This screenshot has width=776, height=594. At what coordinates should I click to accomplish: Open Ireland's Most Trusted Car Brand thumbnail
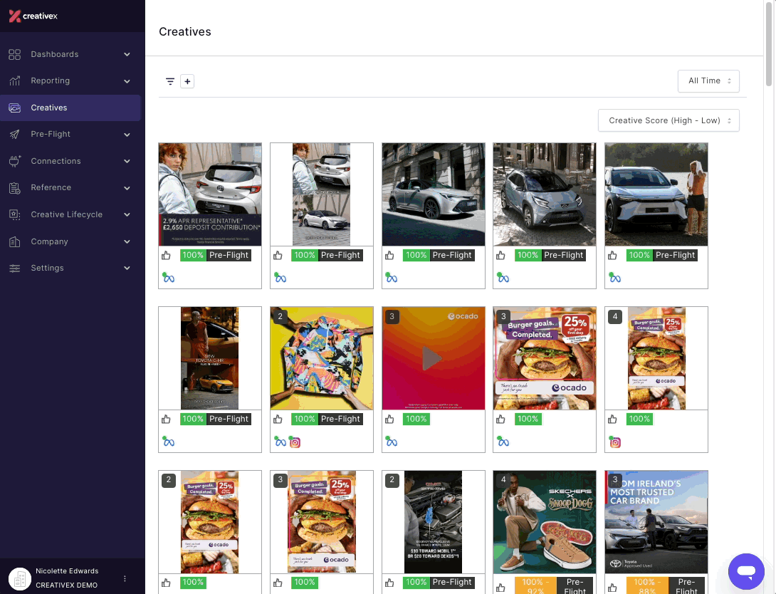(656, 522)
